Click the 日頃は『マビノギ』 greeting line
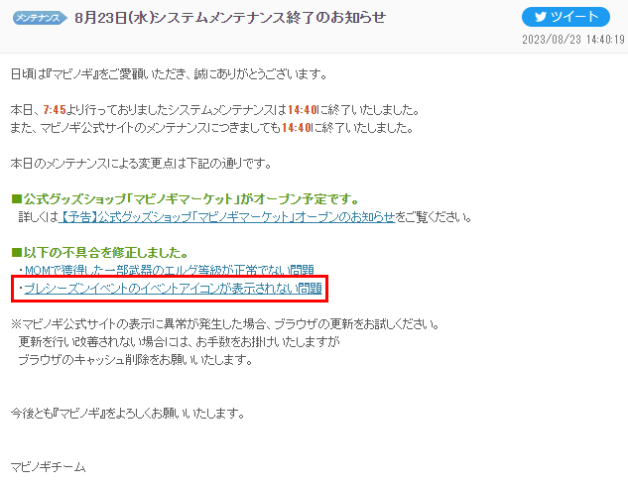The image size is (628, 487). point(169,74)
